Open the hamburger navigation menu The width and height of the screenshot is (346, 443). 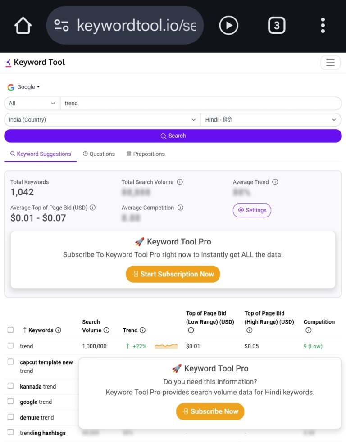[330, 63]
